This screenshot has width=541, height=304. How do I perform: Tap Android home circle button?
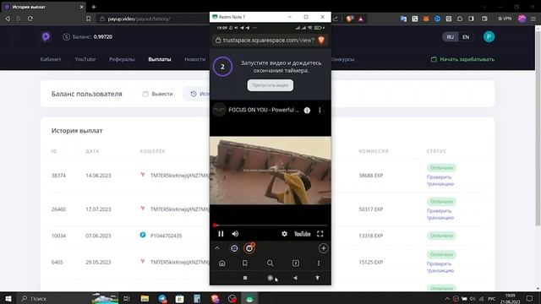click(x=270, y=278)
